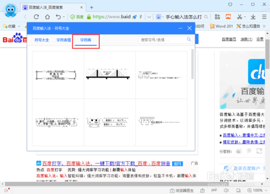Open 百度输入,更懂中文 link

(x=244, y=135)
